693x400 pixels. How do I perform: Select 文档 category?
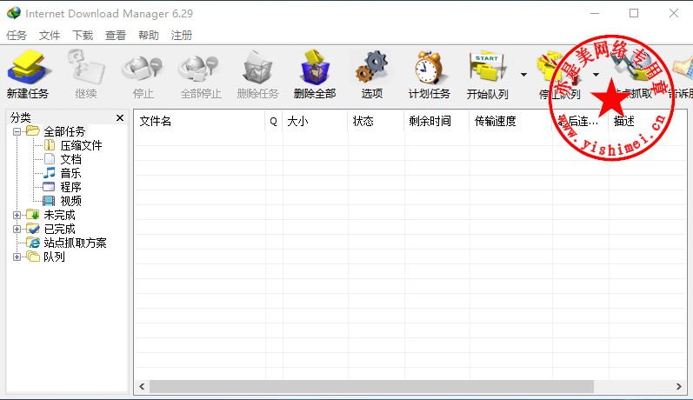[x=63, y=159]
